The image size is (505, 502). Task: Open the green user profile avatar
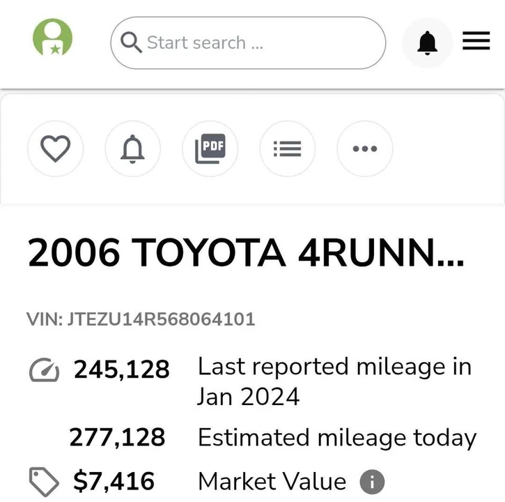(52, 37)
